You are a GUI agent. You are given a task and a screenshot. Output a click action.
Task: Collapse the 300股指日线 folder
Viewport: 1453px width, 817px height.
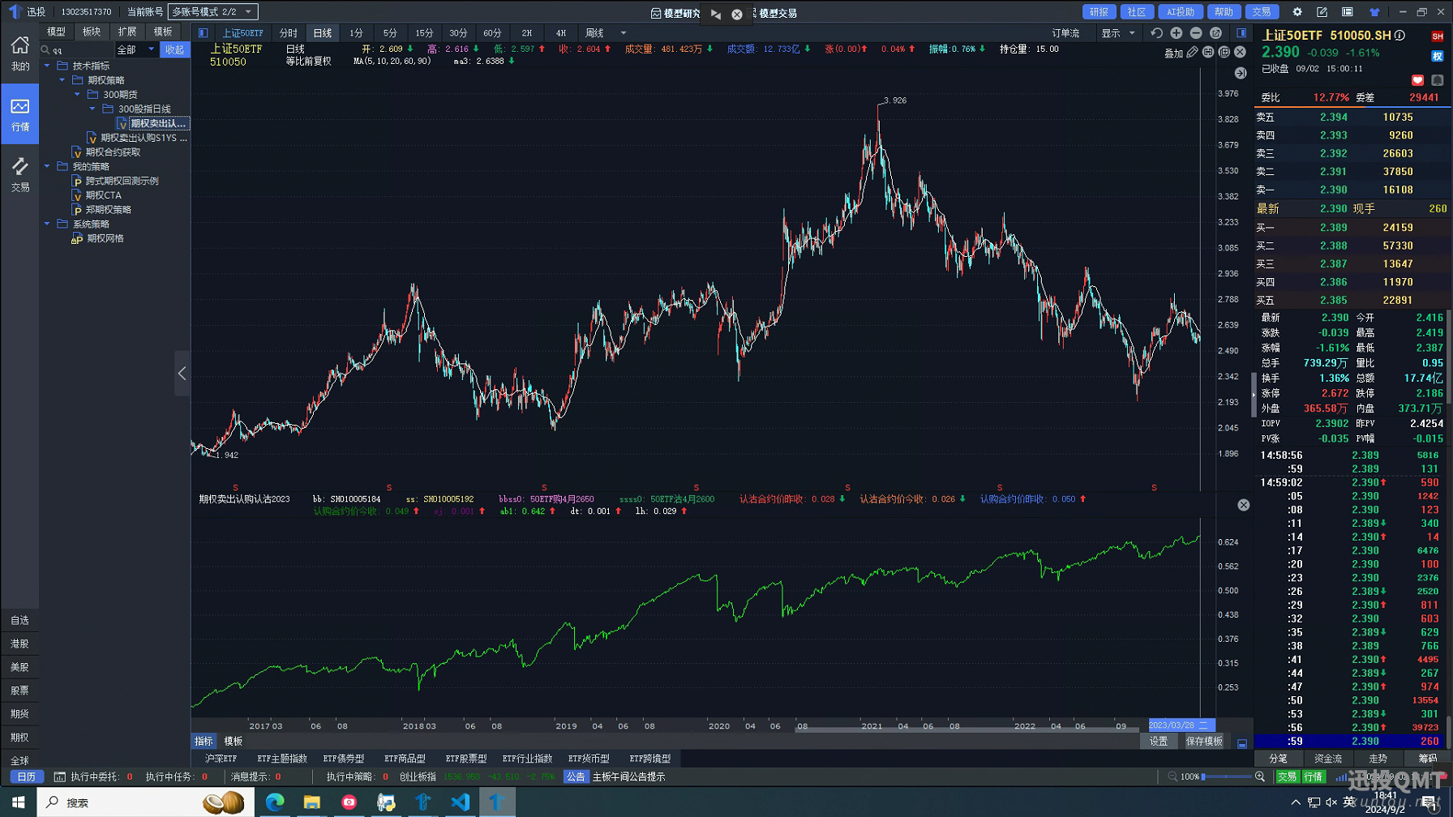92,109
